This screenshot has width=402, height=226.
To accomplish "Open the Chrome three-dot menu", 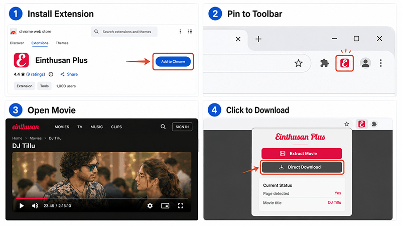I will [x=381, y=63].
